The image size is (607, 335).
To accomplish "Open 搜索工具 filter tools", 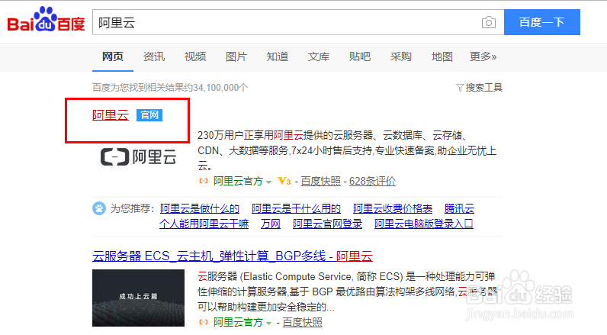I will tap(479, 88).
